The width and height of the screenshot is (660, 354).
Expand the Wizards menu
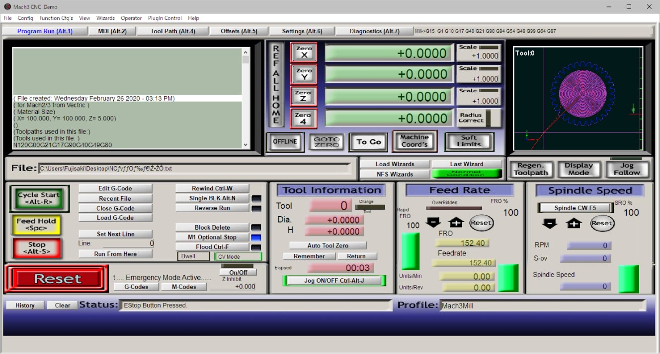tap(105, 18)
